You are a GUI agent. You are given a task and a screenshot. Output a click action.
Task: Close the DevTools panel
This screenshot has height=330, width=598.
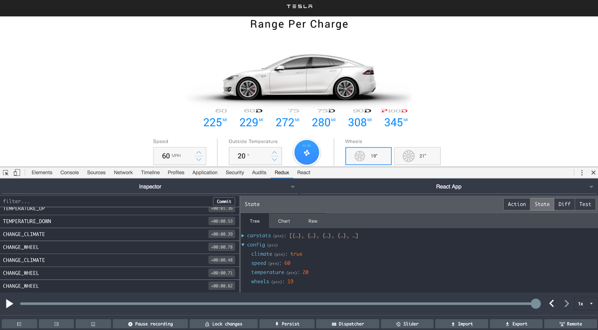pos(593,172)
